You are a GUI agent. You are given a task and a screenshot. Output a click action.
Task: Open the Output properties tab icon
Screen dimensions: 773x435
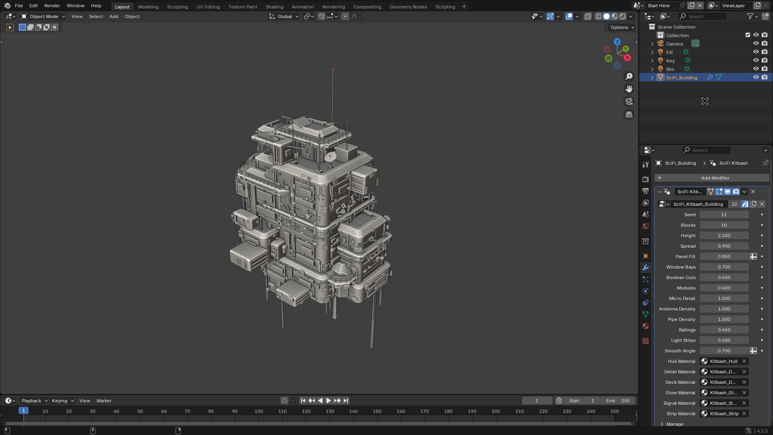point(645,191)
